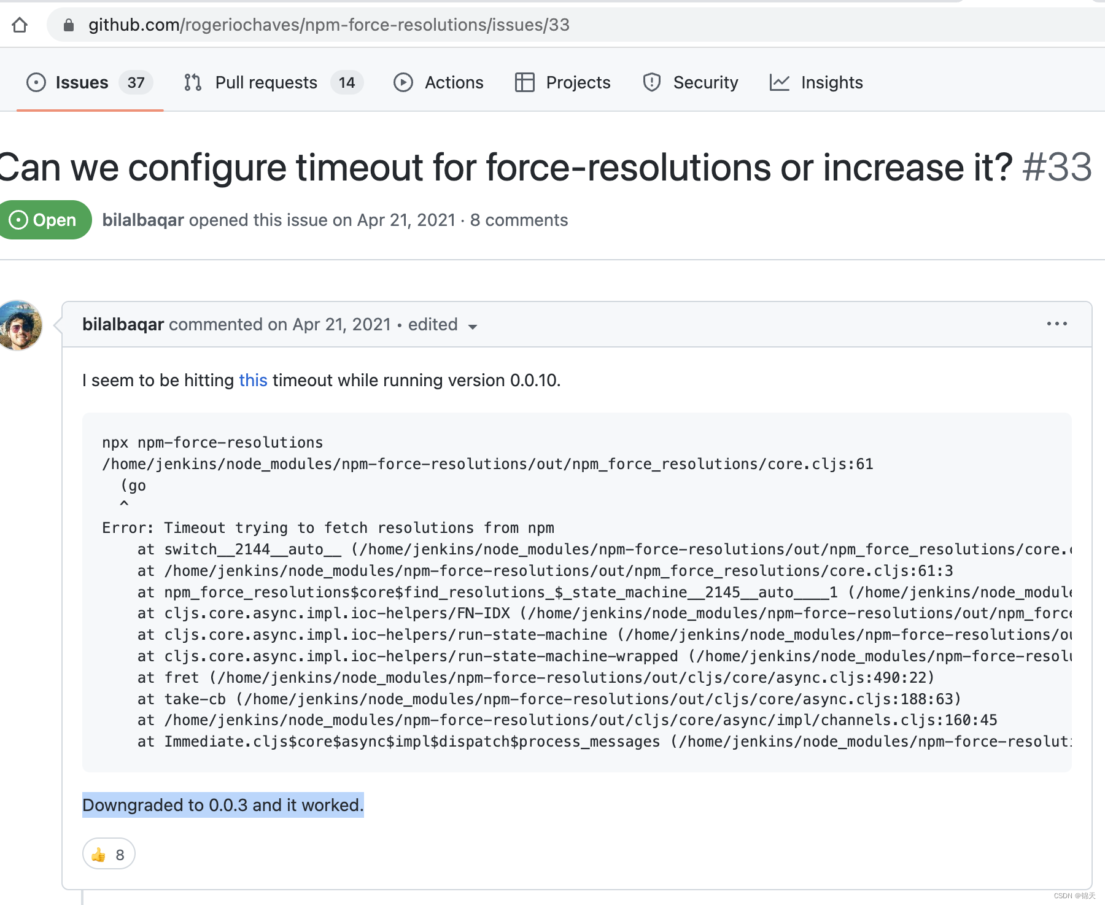Click the bilalbaqar avatar thumbnail
The image size is (1105, 905).
[x=20, y=325]
